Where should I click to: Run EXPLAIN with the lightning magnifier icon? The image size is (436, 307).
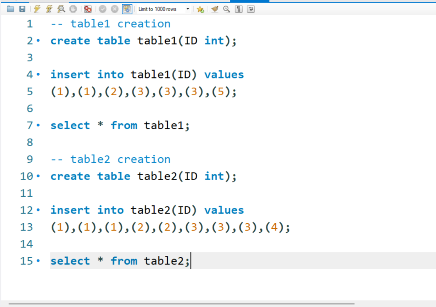coord(61,9)
